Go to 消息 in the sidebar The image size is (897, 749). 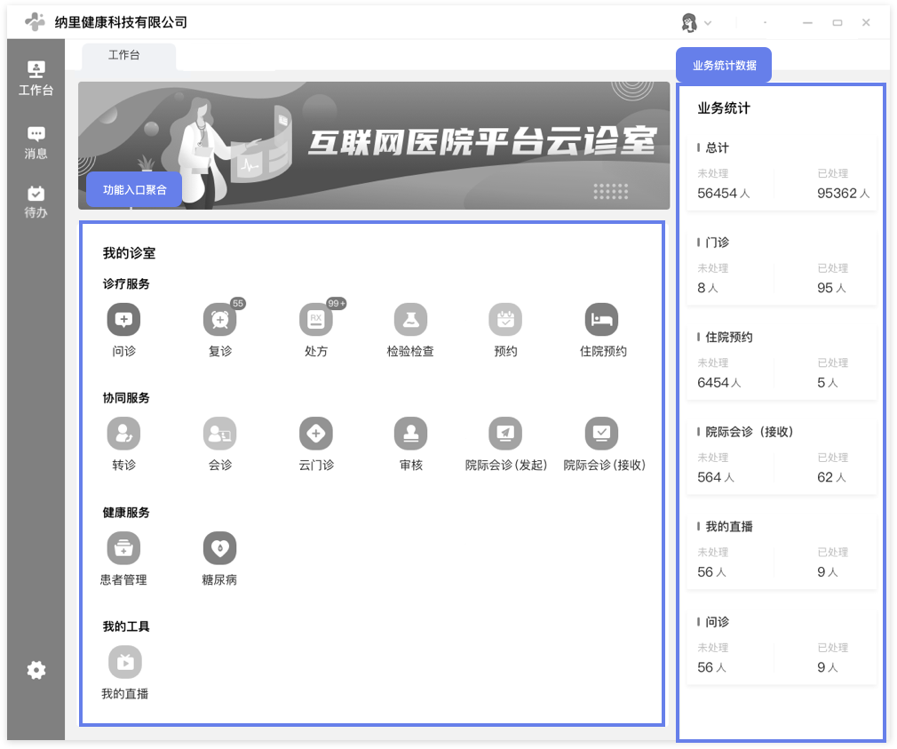tap(36, 142)
